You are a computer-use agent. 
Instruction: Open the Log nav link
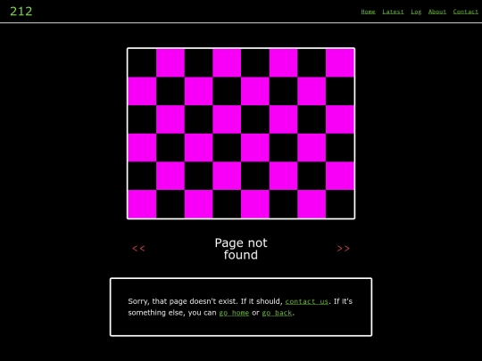pyautogui.click(x=416, y=12)
